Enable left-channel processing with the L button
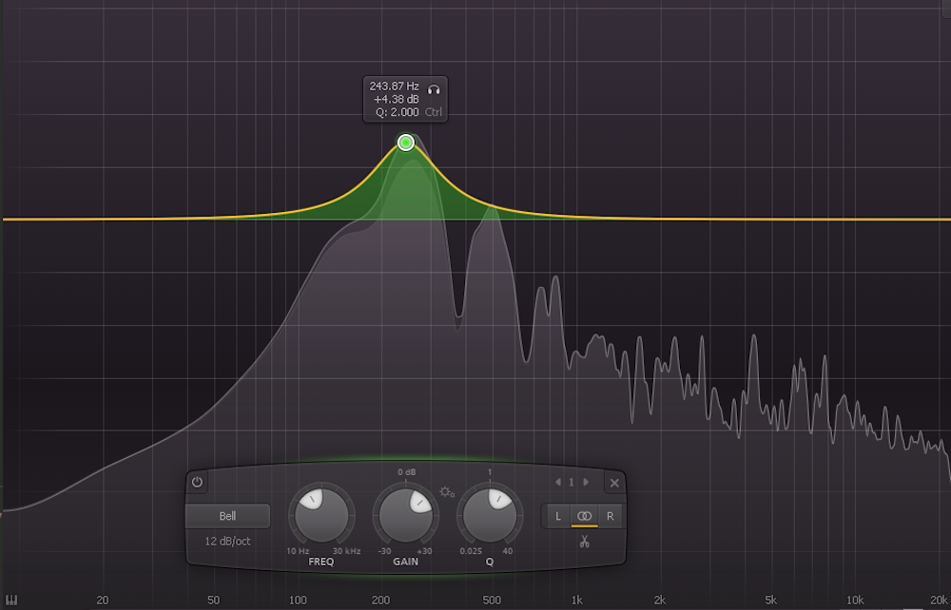951x610 pixels. (x=557, y=516)
